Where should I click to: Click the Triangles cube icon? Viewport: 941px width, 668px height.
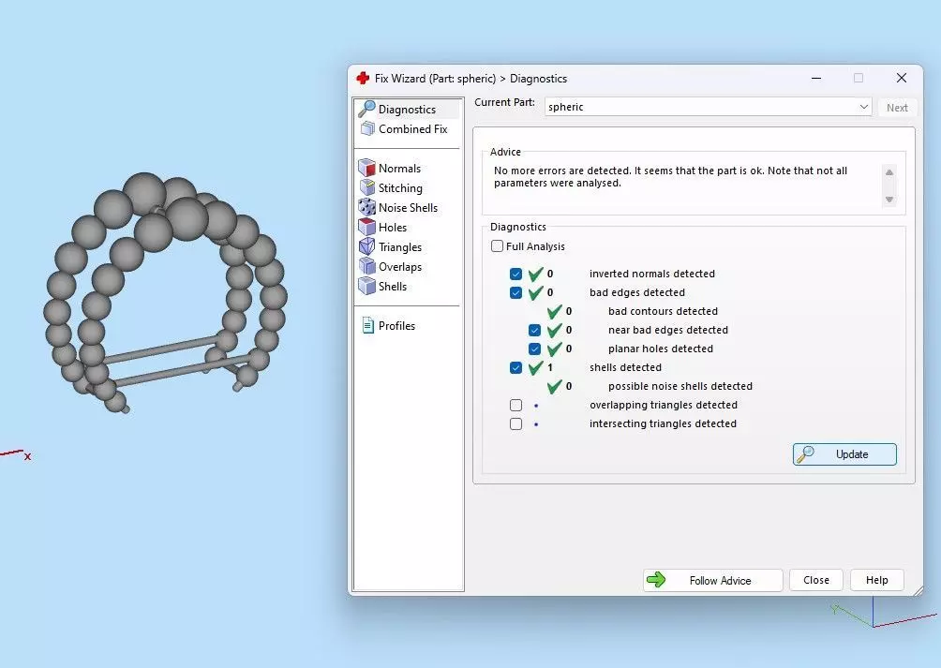click(366, 247)
